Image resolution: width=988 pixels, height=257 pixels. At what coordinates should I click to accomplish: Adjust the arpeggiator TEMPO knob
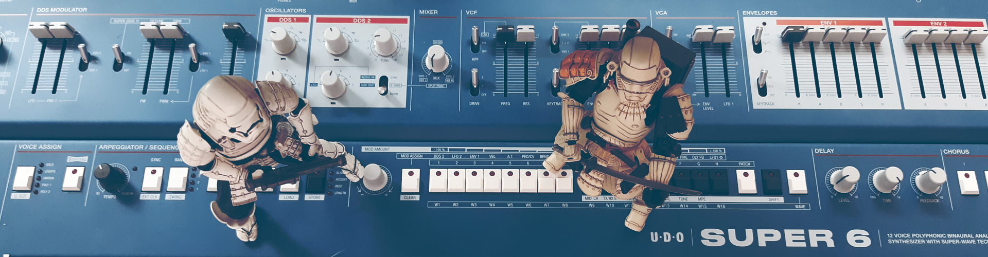(x=111, y=178)
